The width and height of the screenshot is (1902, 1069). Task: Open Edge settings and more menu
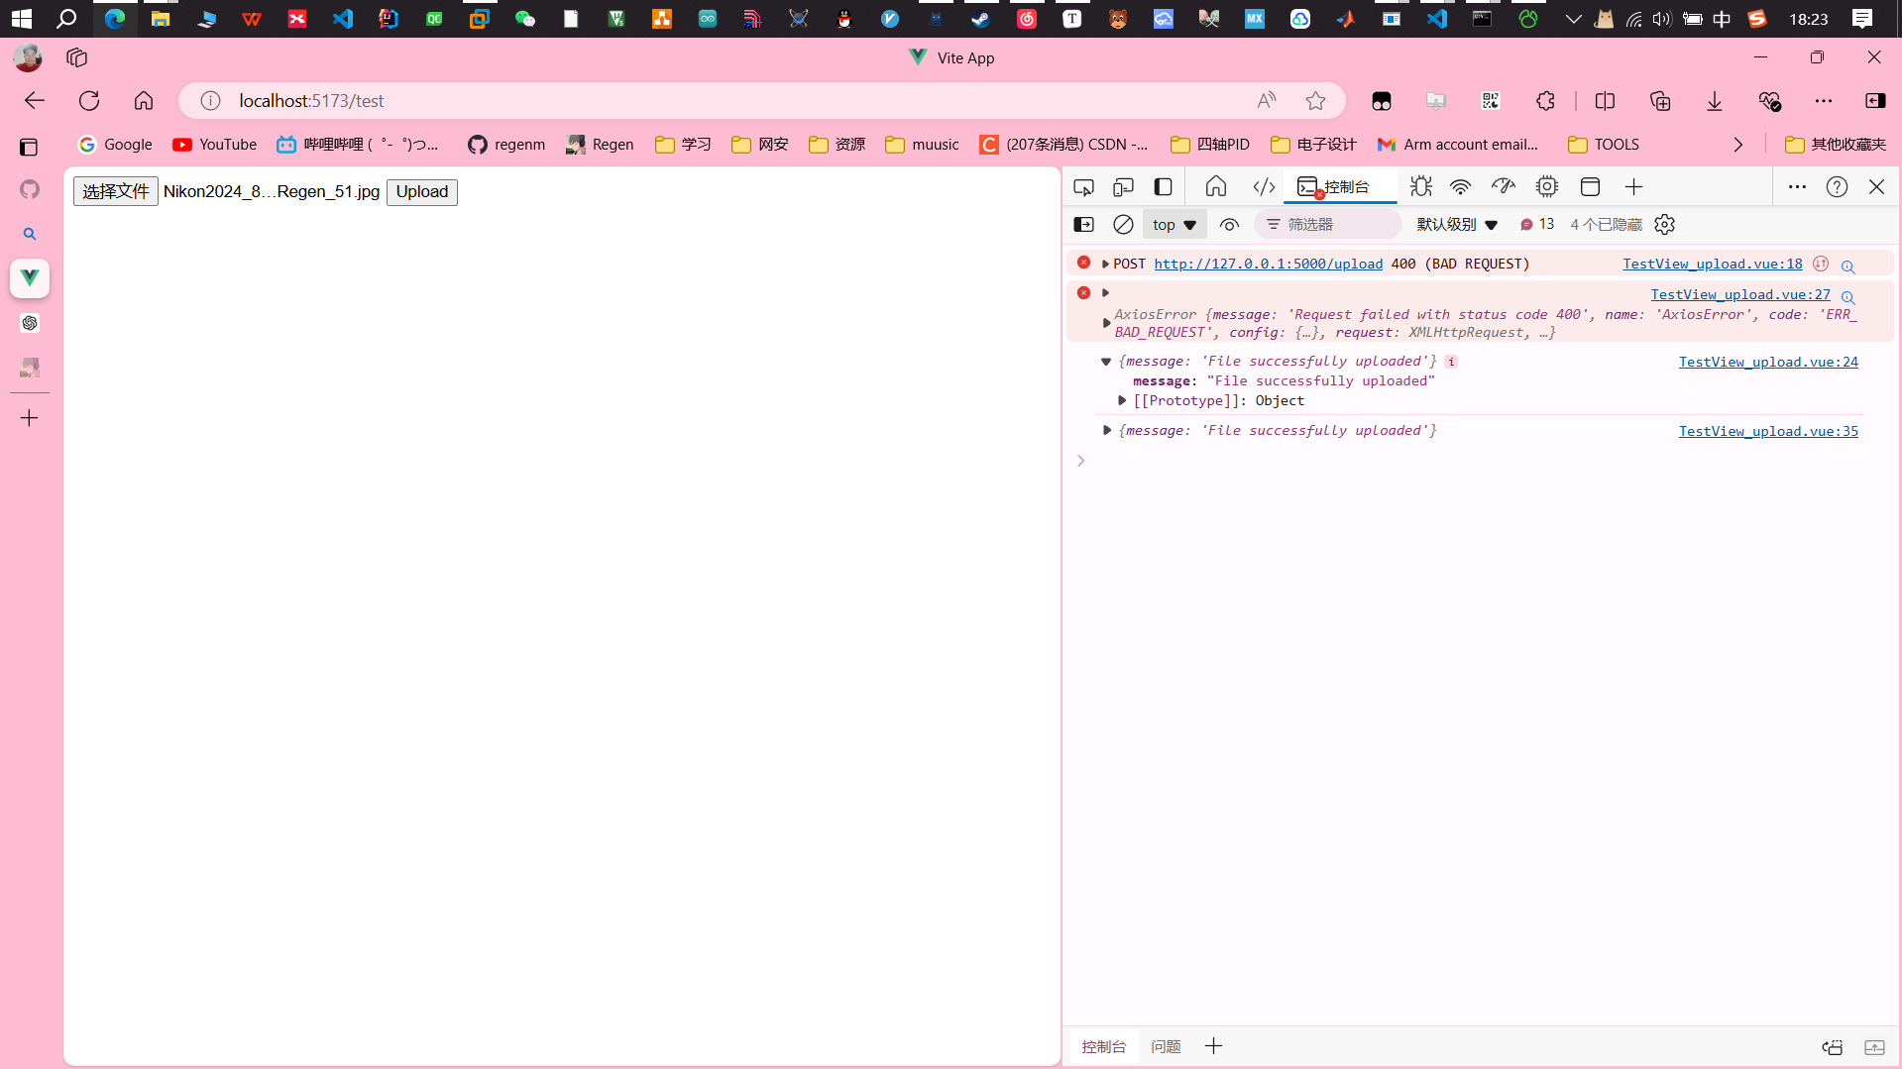pos(1824,100)
